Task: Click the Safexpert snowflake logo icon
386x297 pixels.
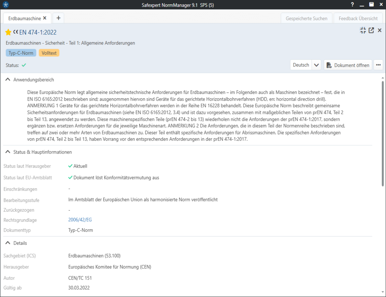Action: click(x=5, y=5)
